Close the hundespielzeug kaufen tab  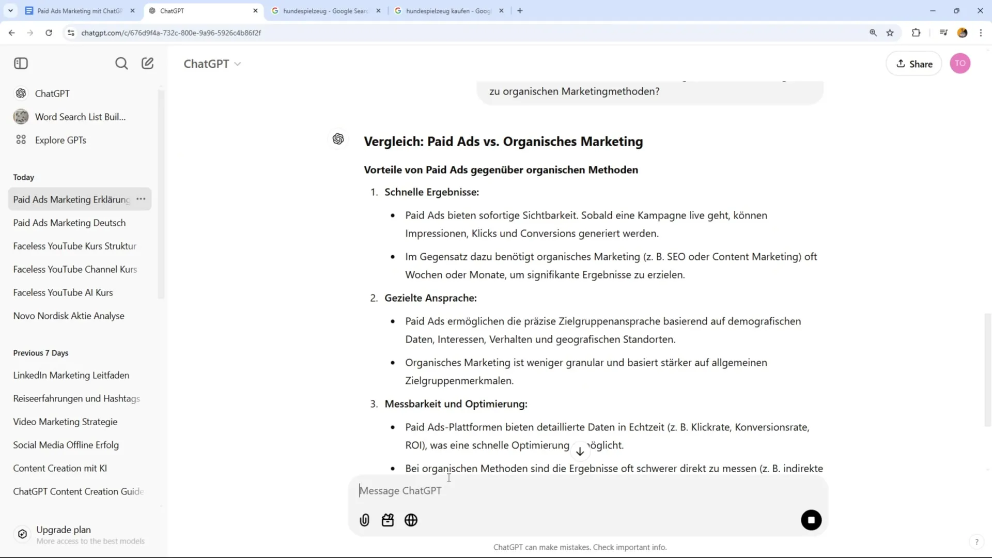(501, 11)
